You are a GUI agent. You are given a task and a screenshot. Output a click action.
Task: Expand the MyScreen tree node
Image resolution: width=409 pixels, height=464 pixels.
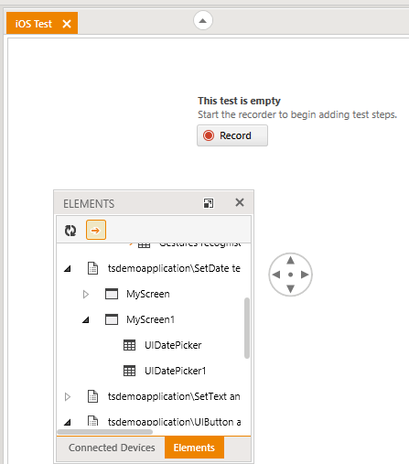pyautogui.click(x=86, y=294)
